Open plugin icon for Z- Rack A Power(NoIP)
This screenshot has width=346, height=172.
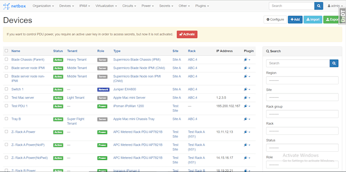click(245, 145)
